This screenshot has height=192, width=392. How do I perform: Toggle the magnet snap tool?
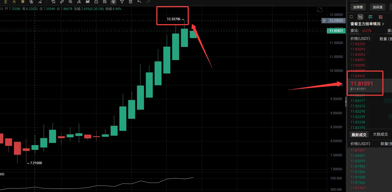(x=113, y=2)
